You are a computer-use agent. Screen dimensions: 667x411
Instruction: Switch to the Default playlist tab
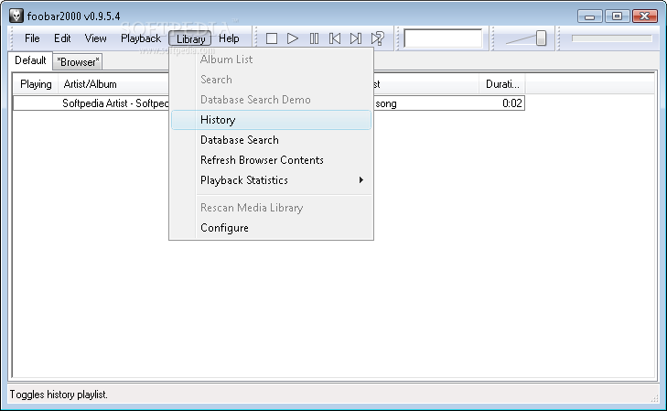[x=30, y=60]
